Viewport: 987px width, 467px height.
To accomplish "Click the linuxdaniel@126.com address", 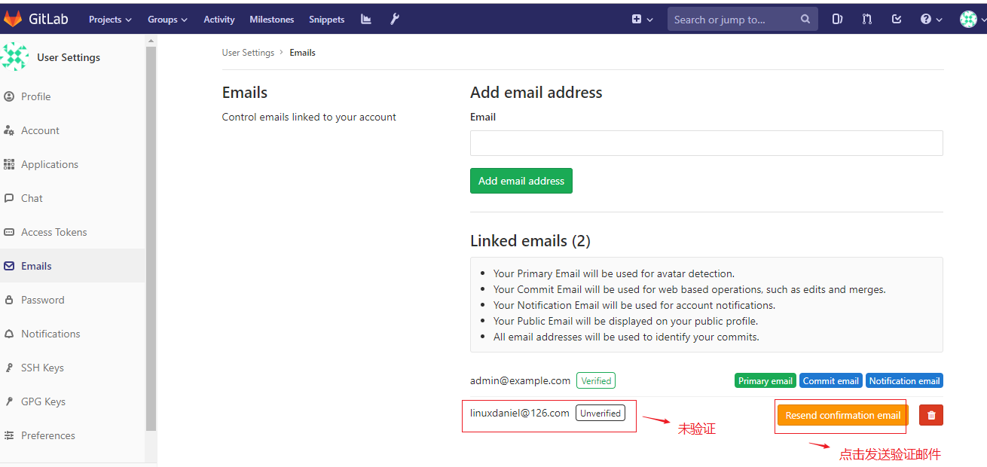I will [x=520, y=413].
